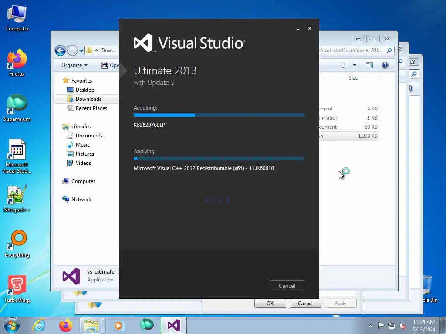
Task: Maximize the Explorer window
Action: [373, 38]
